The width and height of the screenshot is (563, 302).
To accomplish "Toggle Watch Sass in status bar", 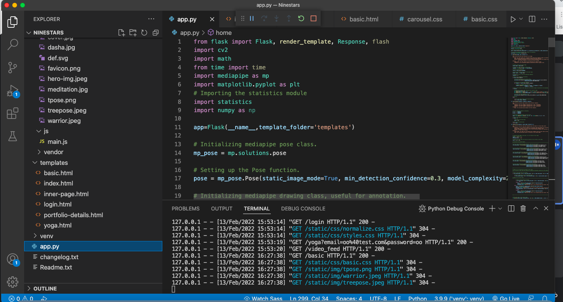I will click(x=263, y=298).
